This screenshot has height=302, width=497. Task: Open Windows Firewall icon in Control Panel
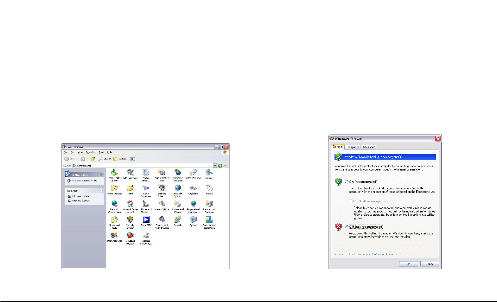(x=130, y=238)
